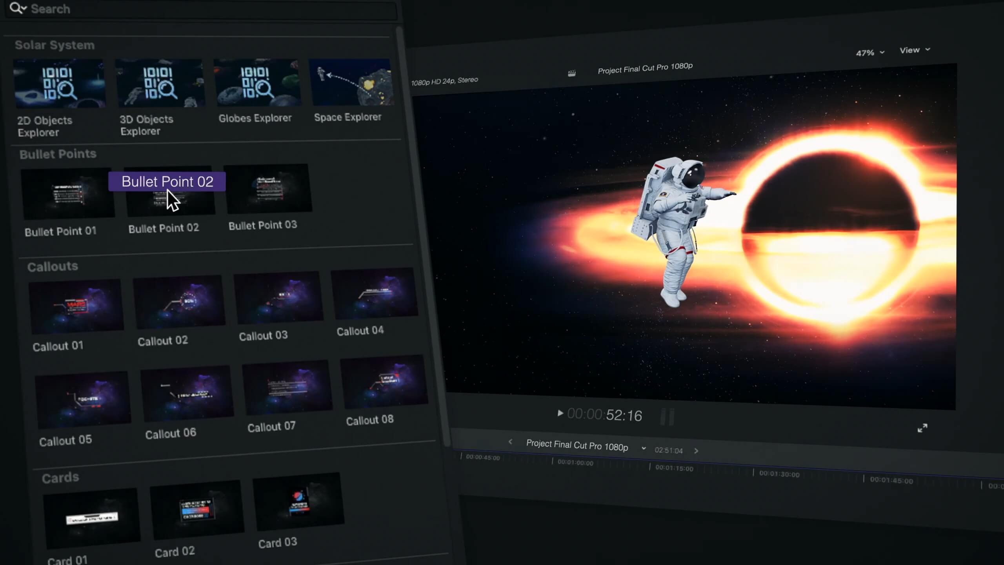Click the Callouts category header

tap(53, 266)
